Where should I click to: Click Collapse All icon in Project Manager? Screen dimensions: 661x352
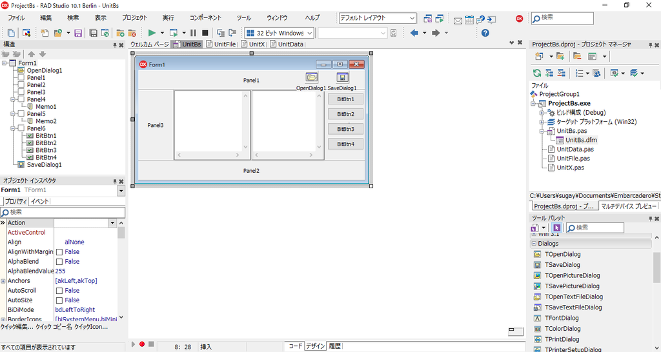pos(561,73)
